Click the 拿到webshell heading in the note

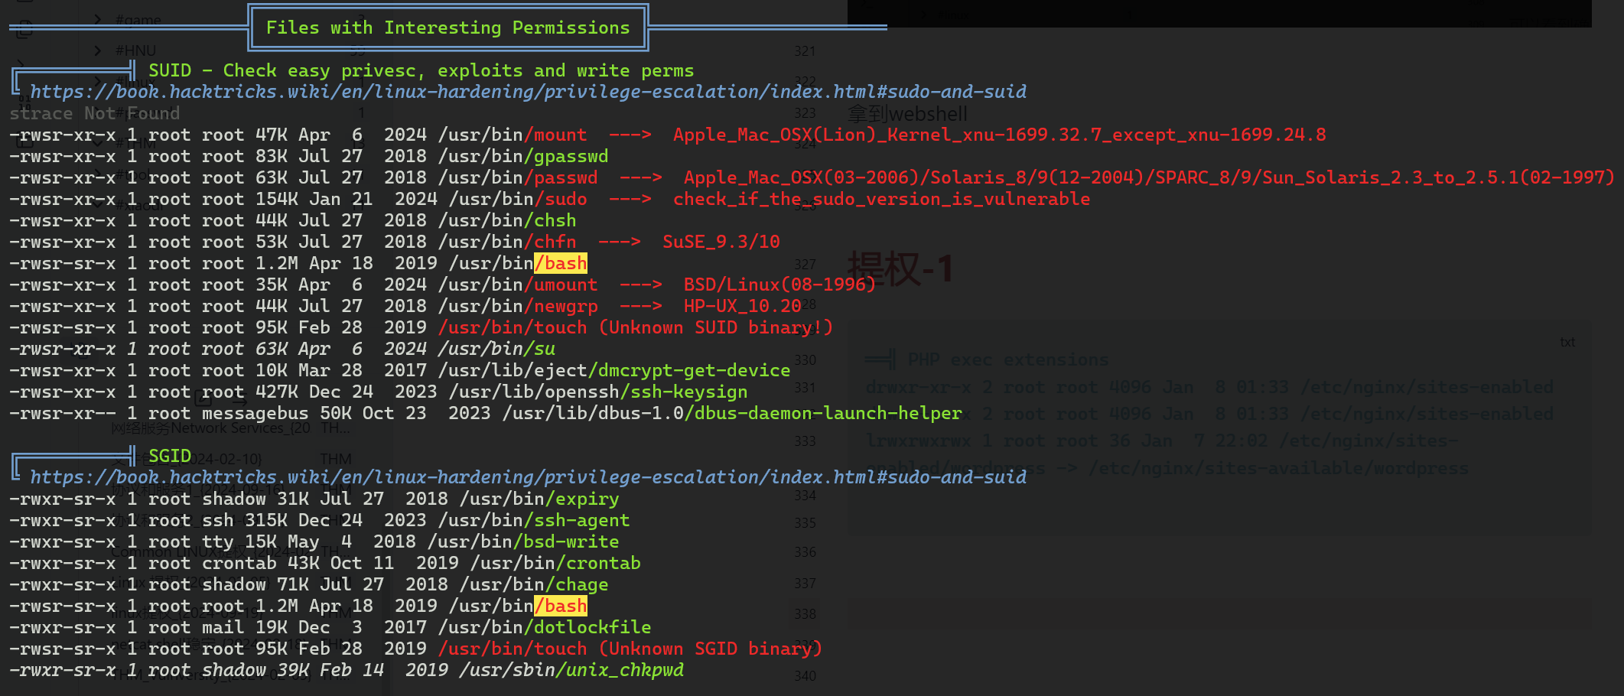(907, 115)
